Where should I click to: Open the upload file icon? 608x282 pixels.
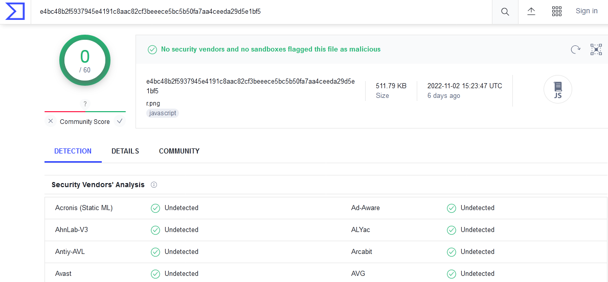[531, 11]
